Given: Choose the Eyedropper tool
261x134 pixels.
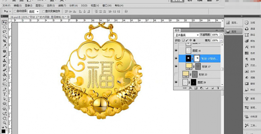Looking at the screenshot, I should pos(5,46).
